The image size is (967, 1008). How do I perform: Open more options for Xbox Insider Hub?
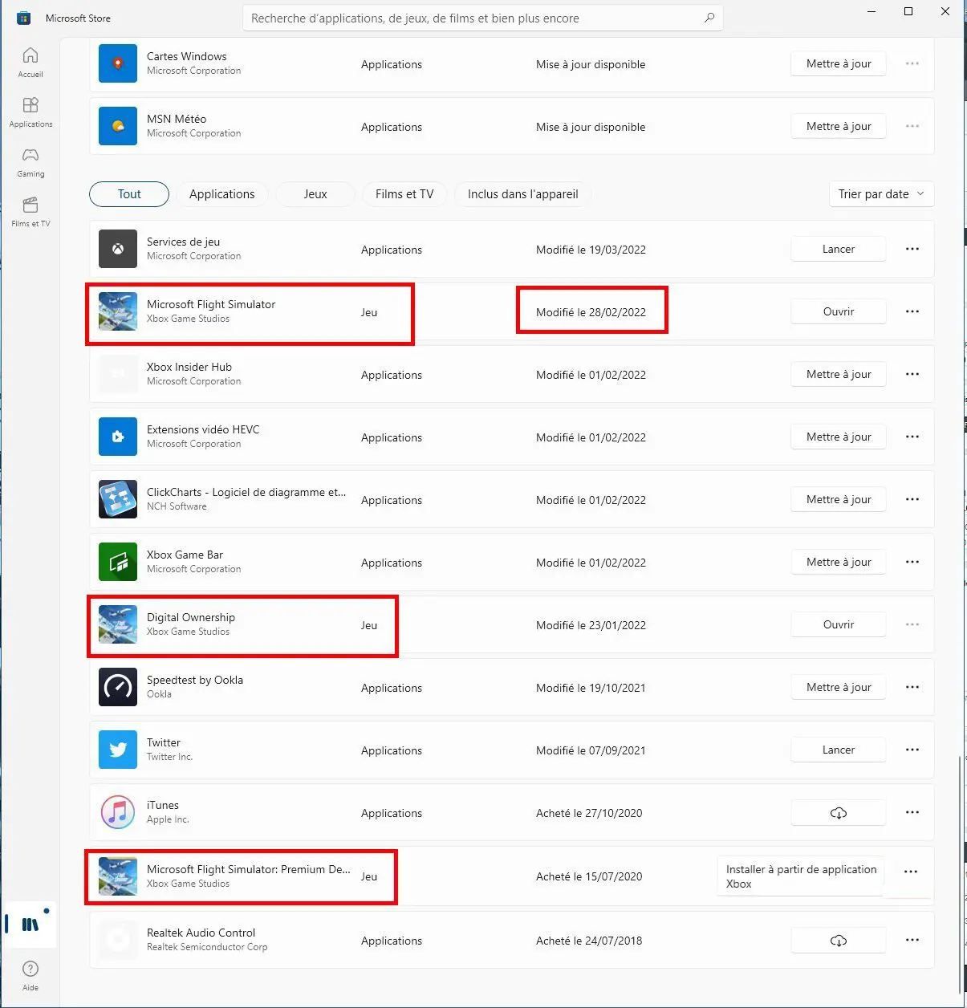pos(912,374)
